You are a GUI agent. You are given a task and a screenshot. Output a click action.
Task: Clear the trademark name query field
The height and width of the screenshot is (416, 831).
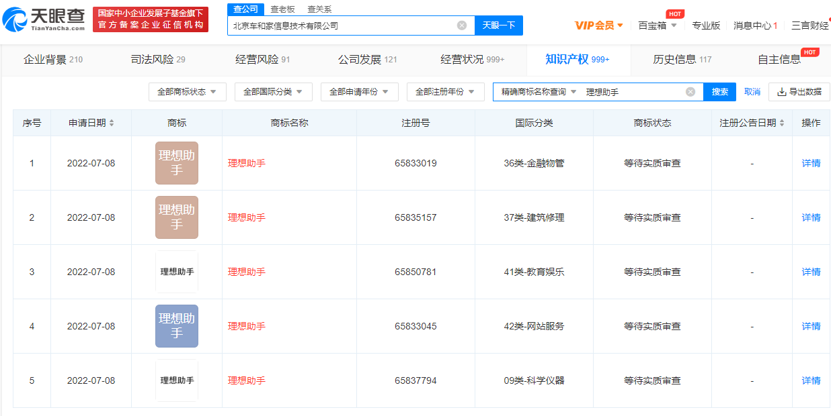coord(690,92)
